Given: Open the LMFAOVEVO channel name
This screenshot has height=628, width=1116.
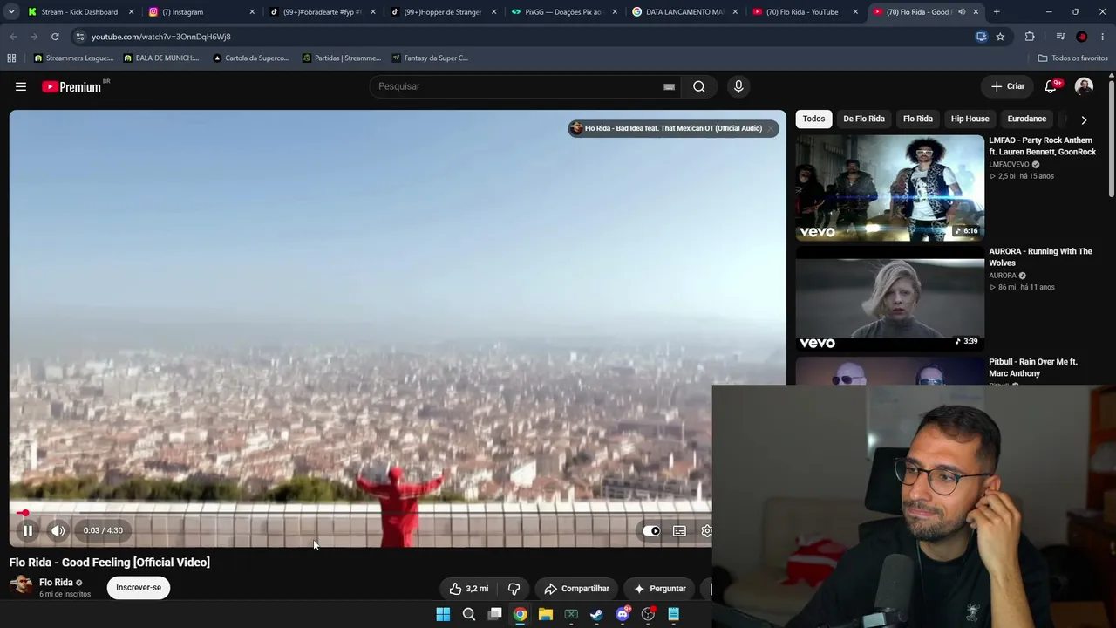Looking at the screenshot, I should [1009, 164].
